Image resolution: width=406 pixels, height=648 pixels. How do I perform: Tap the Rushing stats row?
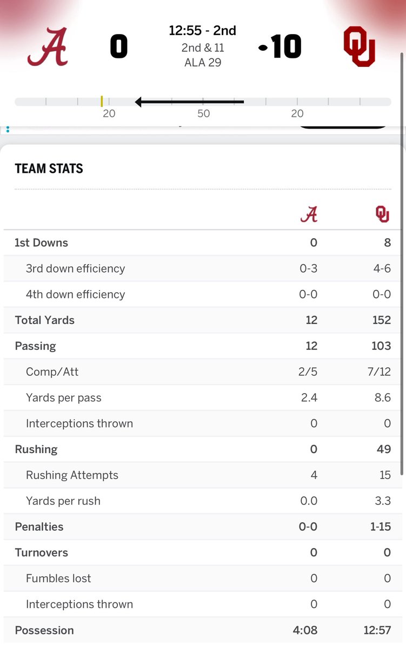[x=203, y=449]
